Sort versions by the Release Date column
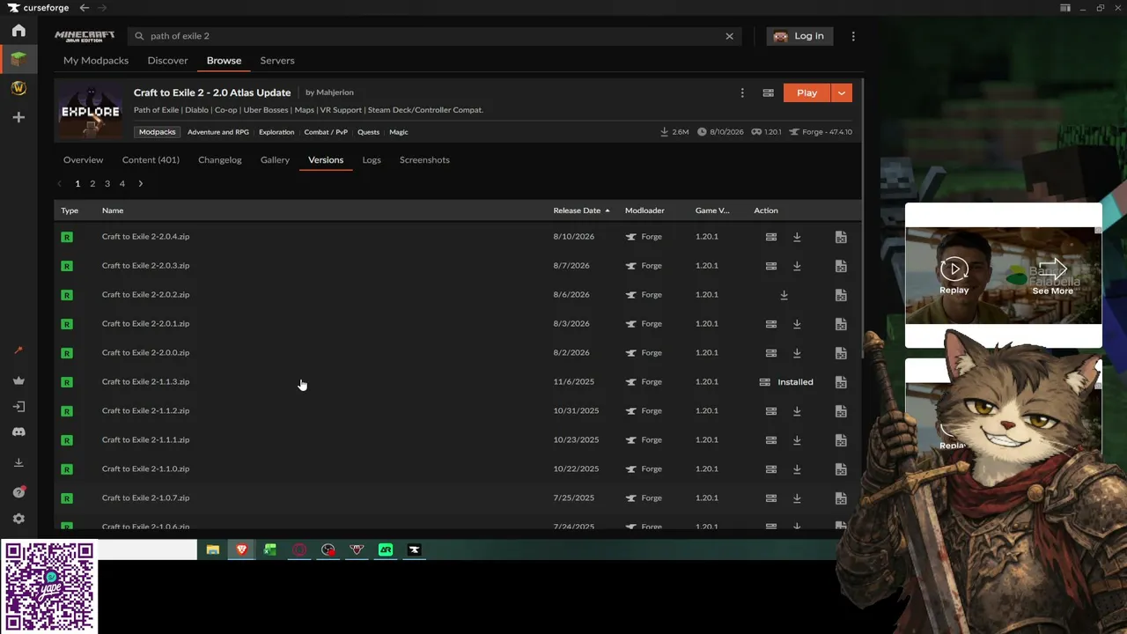This screenshot has height=634, width=1127. (x=581, y=210)
